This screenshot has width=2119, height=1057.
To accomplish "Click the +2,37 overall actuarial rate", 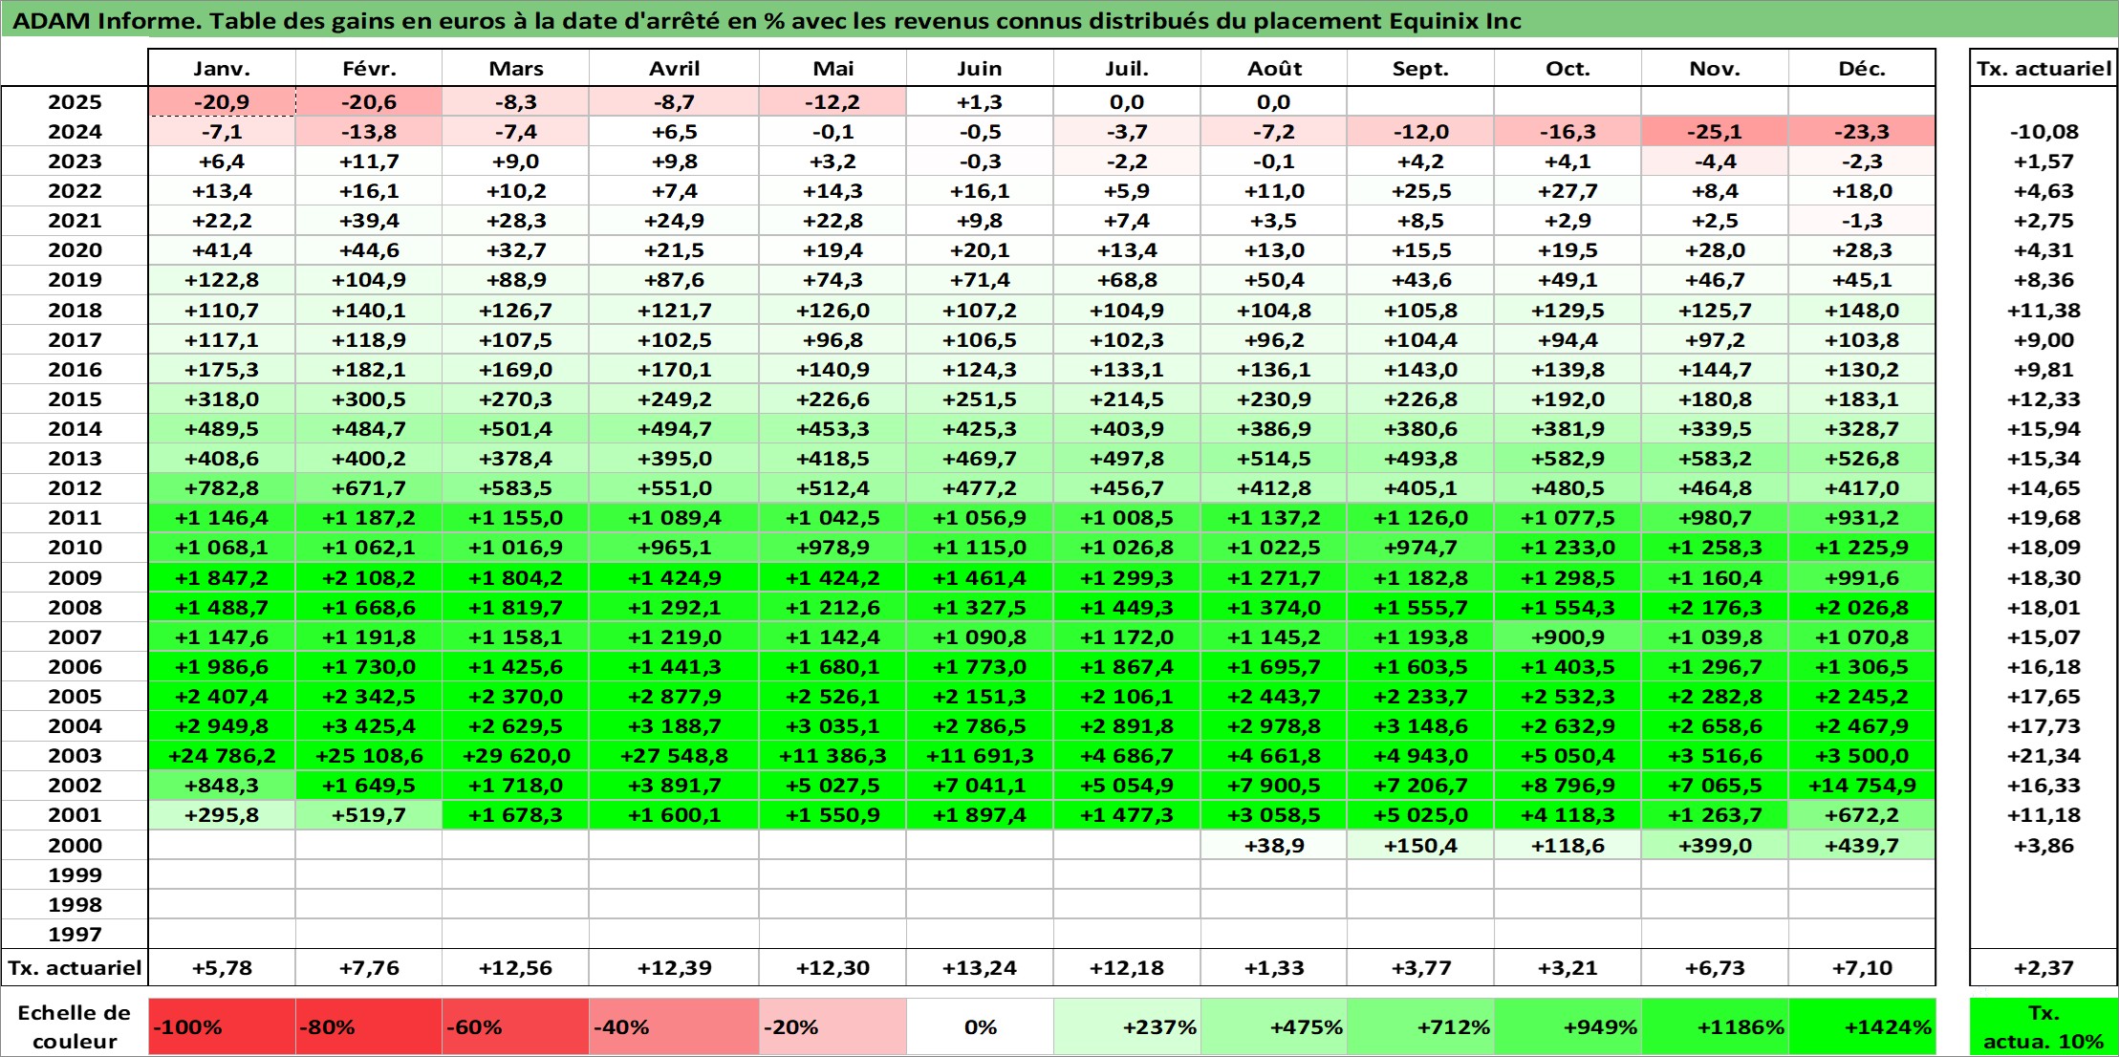I will tap(2043, 968).
